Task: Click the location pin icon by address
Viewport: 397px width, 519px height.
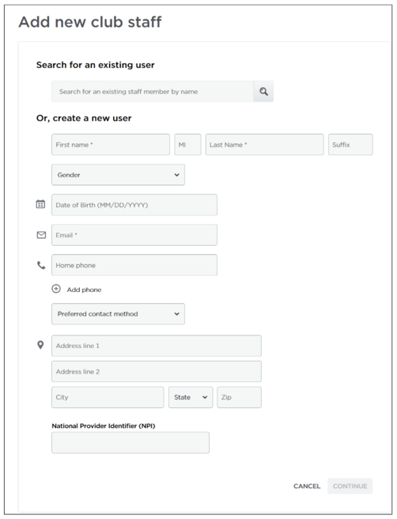Action: pos(40,345)
